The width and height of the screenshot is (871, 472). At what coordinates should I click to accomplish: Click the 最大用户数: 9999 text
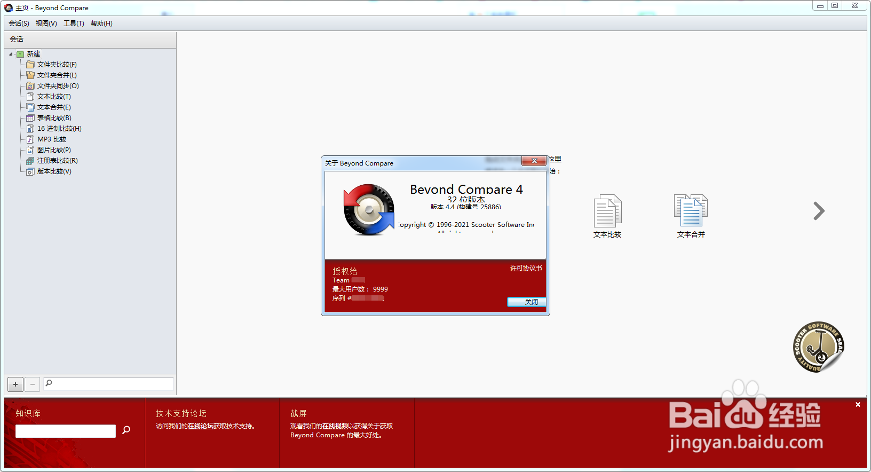pyautogui.click(x=360, y=289)
